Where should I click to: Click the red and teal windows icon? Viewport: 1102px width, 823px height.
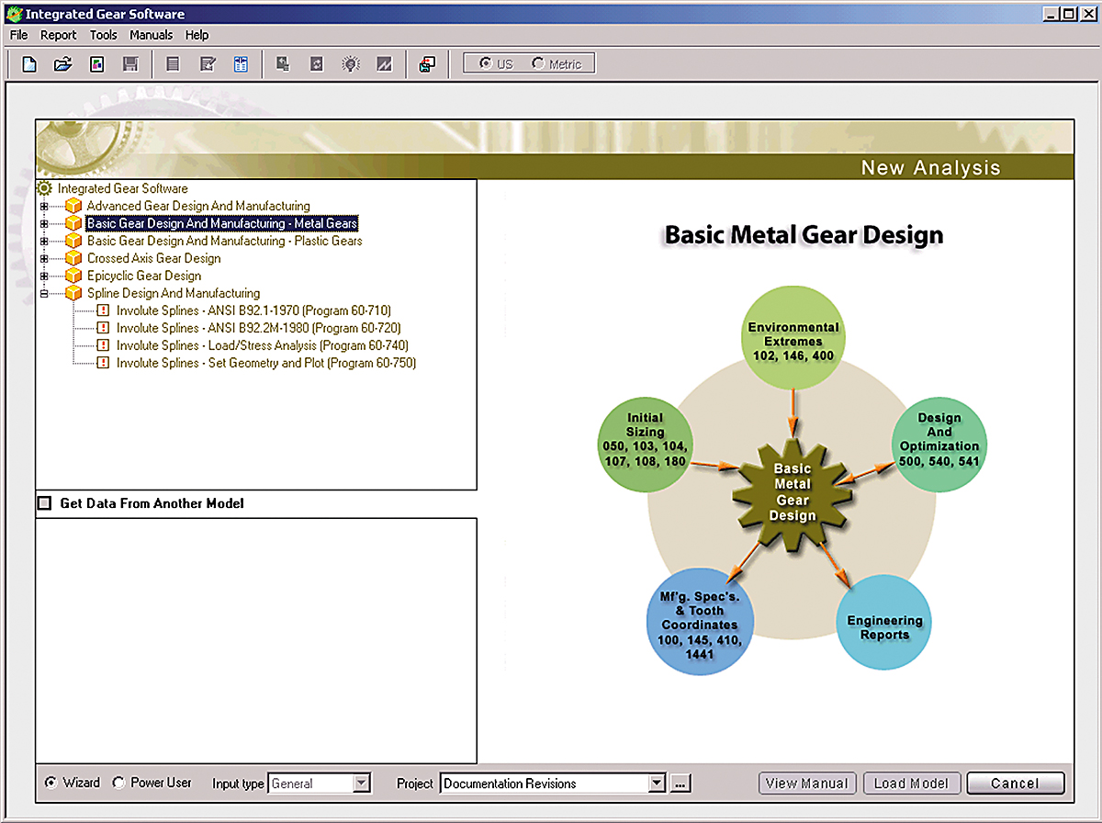coord(427,64)
